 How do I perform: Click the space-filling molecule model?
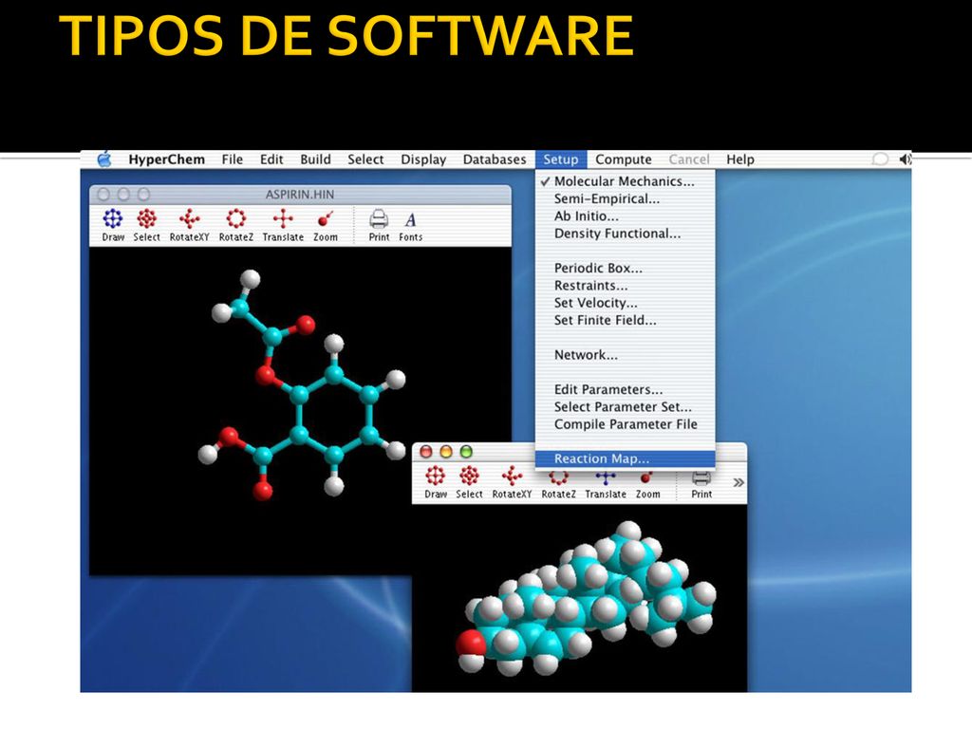tap(586, 598)
